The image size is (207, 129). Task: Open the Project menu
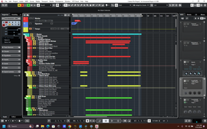point(16,1)
